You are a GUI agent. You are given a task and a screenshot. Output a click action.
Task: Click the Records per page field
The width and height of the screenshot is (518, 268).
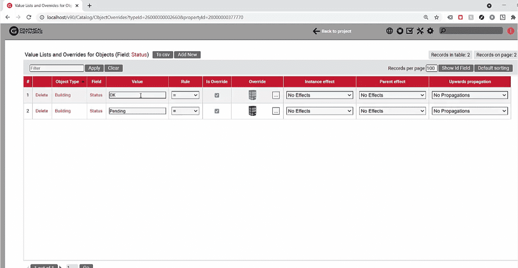click(x=431, y=68)
